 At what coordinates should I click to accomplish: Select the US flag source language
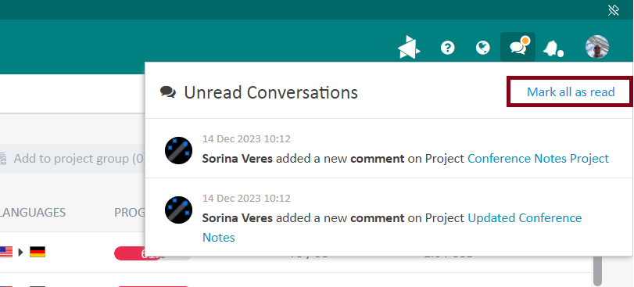tap(6, 252)
